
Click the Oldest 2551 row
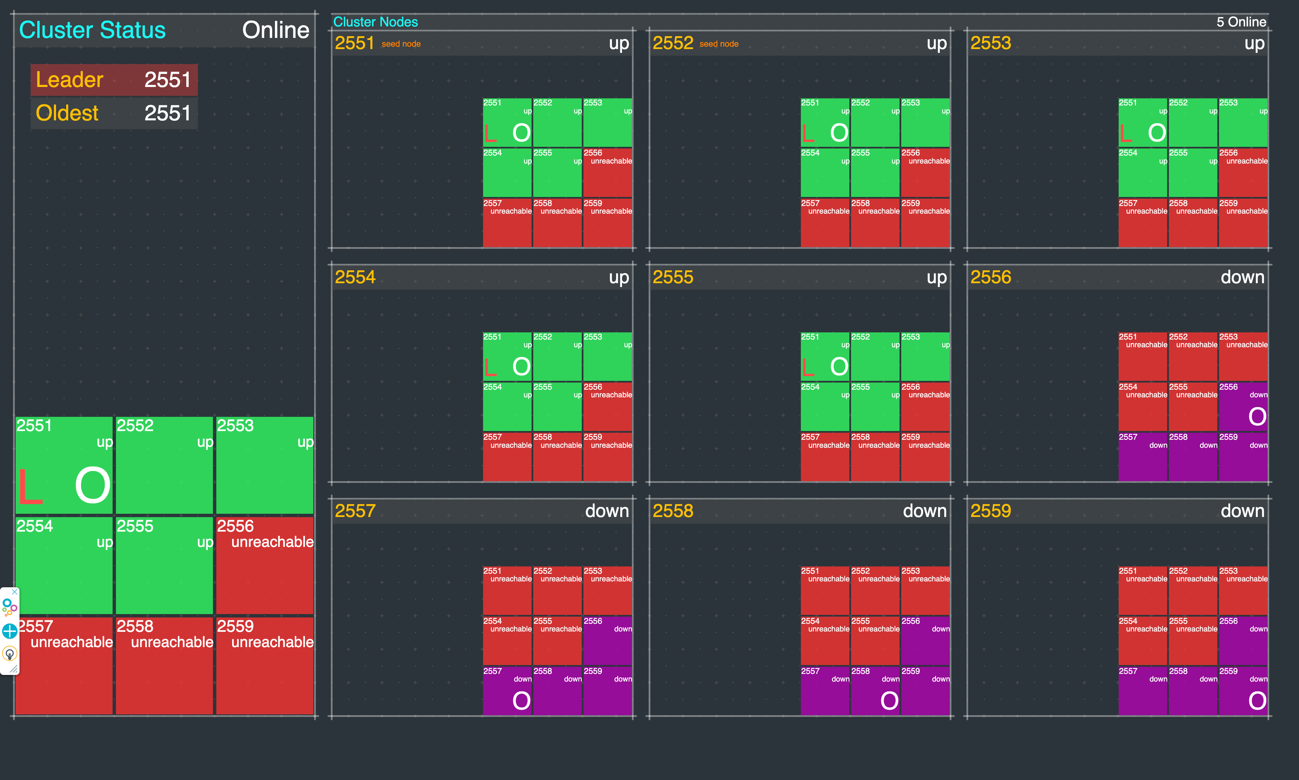(x=113, y=113)
